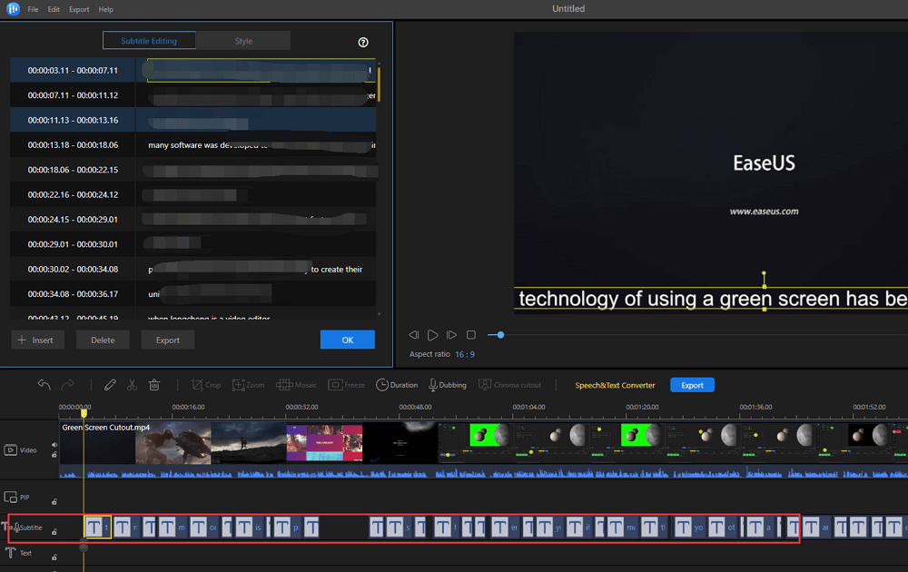Open the Duration setting
Image resolution: width=908 pixels, height=572 pixels.
point(397,385)
